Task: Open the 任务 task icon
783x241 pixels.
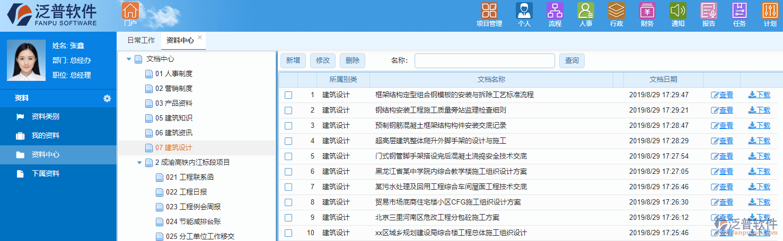Action: [740, 11]
